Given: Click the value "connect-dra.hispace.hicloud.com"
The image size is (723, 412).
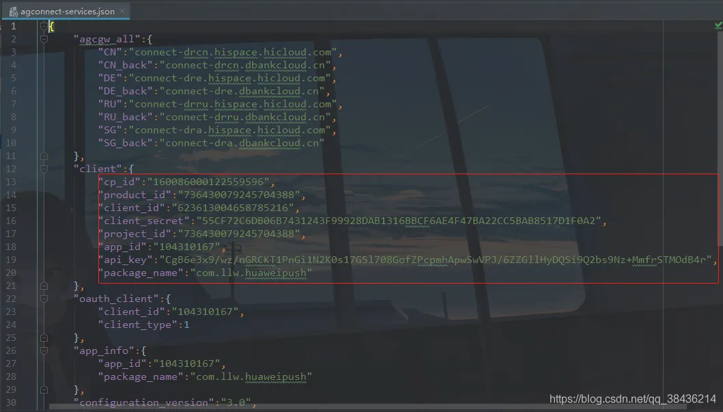Looking at the screenshot, I should pos(229,130).
